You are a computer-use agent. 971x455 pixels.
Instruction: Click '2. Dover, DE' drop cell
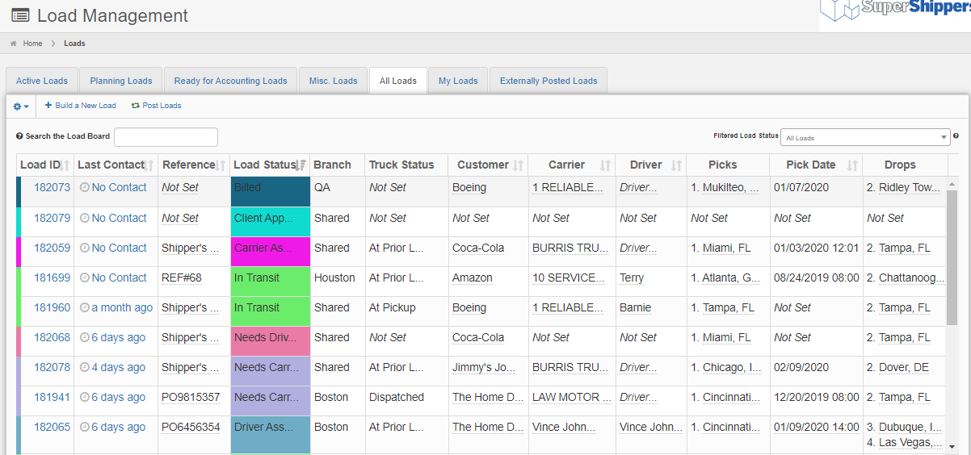click(897, 367)
